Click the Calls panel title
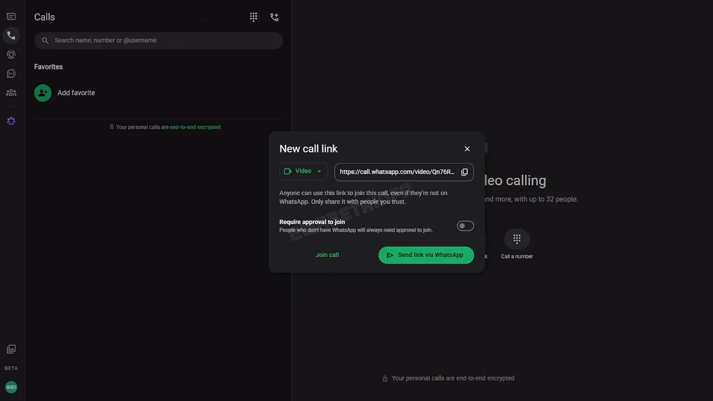This screenshot has width=713, height=401. pyautogui.click(x=45, y=17)
